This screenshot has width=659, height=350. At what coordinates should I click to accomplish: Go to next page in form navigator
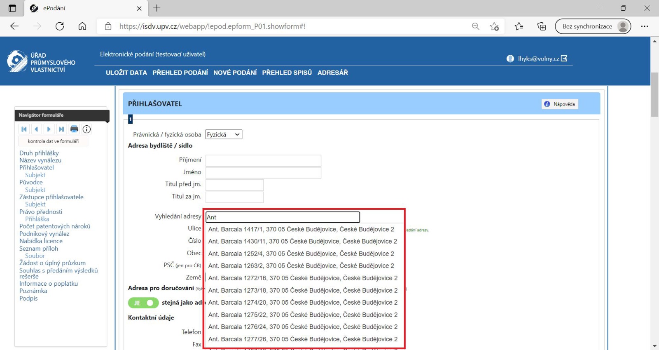click(49, 129)
